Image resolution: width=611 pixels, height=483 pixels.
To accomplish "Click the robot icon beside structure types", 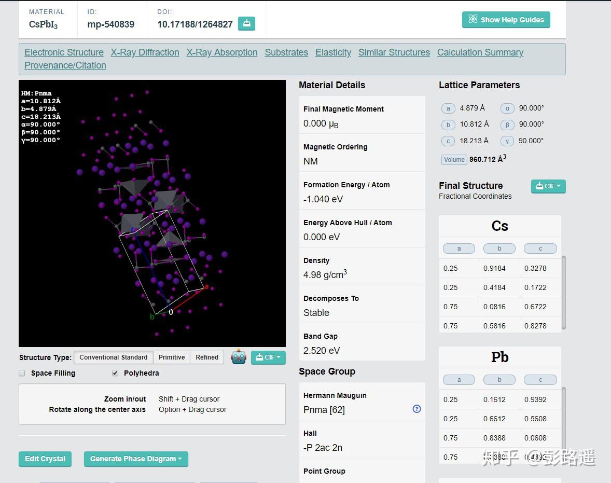I will (239, 357).
